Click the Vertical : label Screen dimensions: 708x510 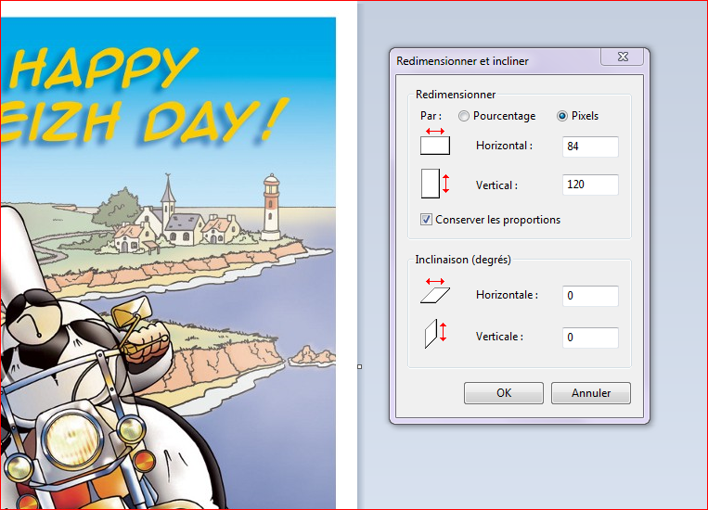pos(496,185)
